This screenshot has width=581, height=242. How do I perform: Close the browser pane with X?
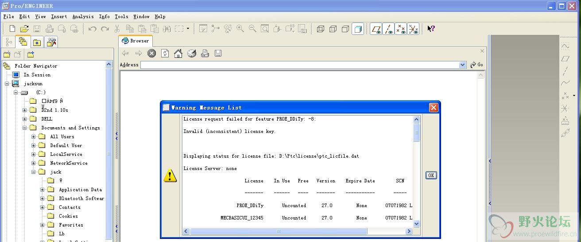pos(482,51)
